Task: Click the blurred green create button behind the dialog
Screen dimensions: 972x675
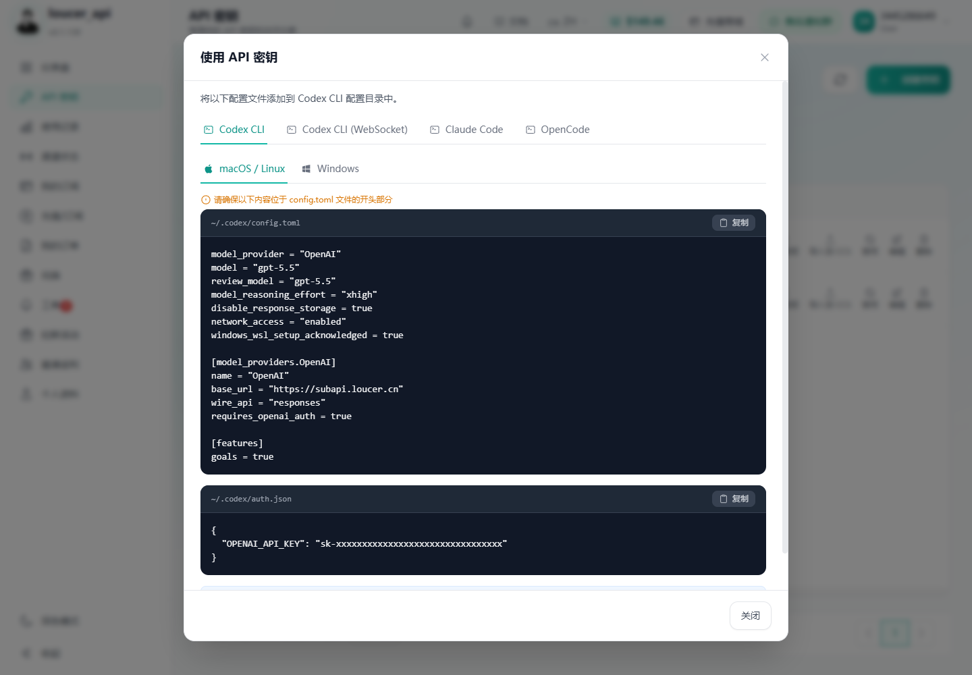Action: point(909,80)
